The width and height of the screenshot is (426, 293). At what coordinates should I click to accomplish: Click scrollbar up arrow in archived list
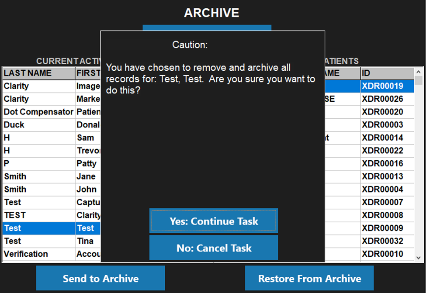point(419,72)
